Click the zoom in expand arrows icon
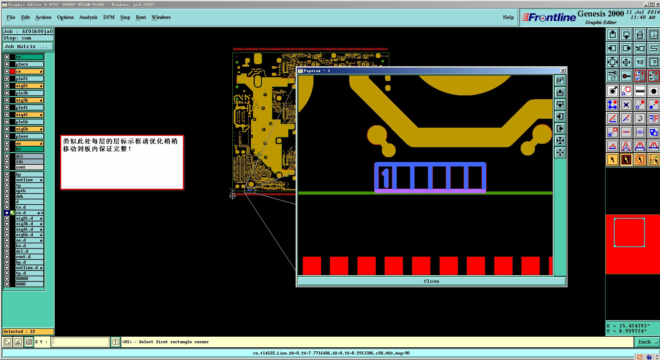The width and height of the screenshot is (660, 360). [x=613, y=62]
